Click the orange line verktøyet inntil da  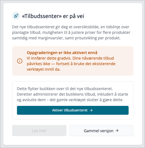click(44, 69)
